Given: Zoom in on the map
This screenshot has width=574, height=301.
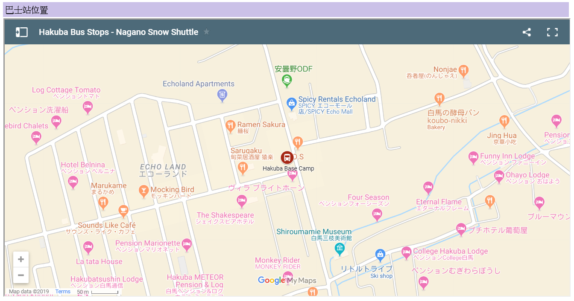Looking at the screenshot, I should (x=21, y=259).
